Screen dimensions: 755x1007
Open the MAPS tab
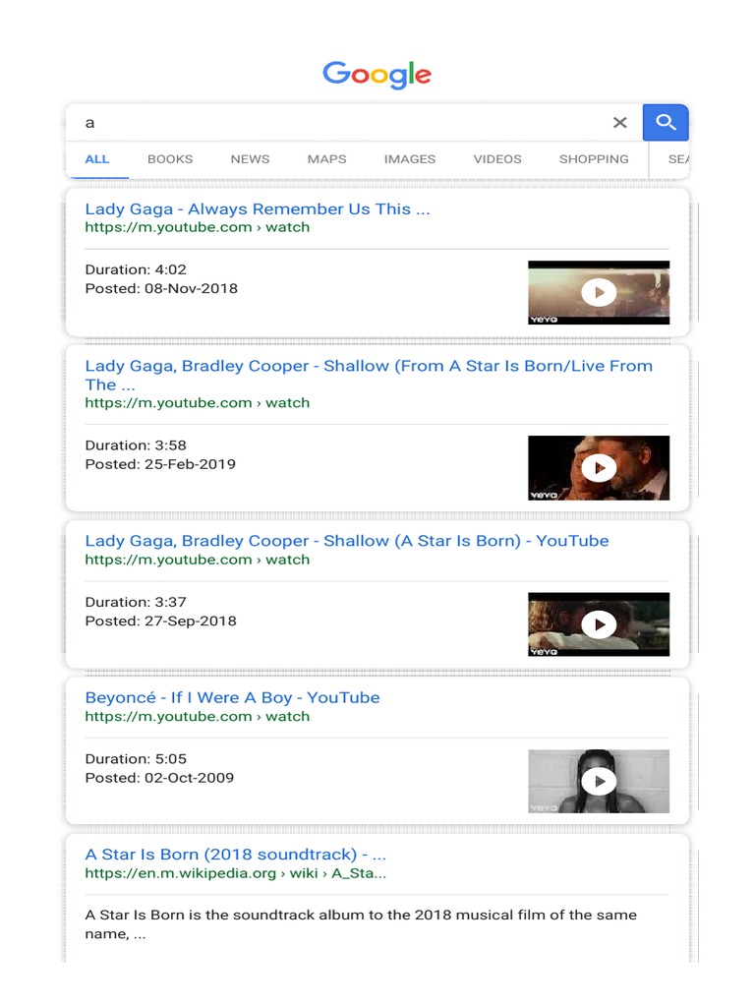pos(326,159)
